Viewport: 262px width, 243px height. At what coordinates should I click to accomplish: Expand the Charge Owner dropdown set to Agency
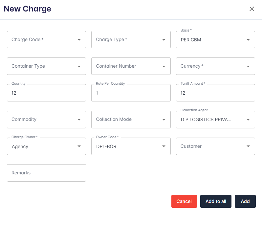[x=46, y=146]
